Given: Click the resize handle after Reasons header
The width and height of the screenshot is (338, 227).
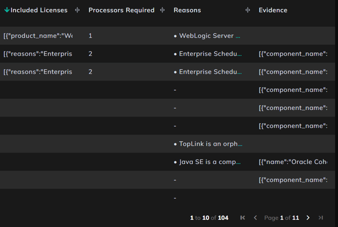Looking at the screenshot, I should coord(248,10).
